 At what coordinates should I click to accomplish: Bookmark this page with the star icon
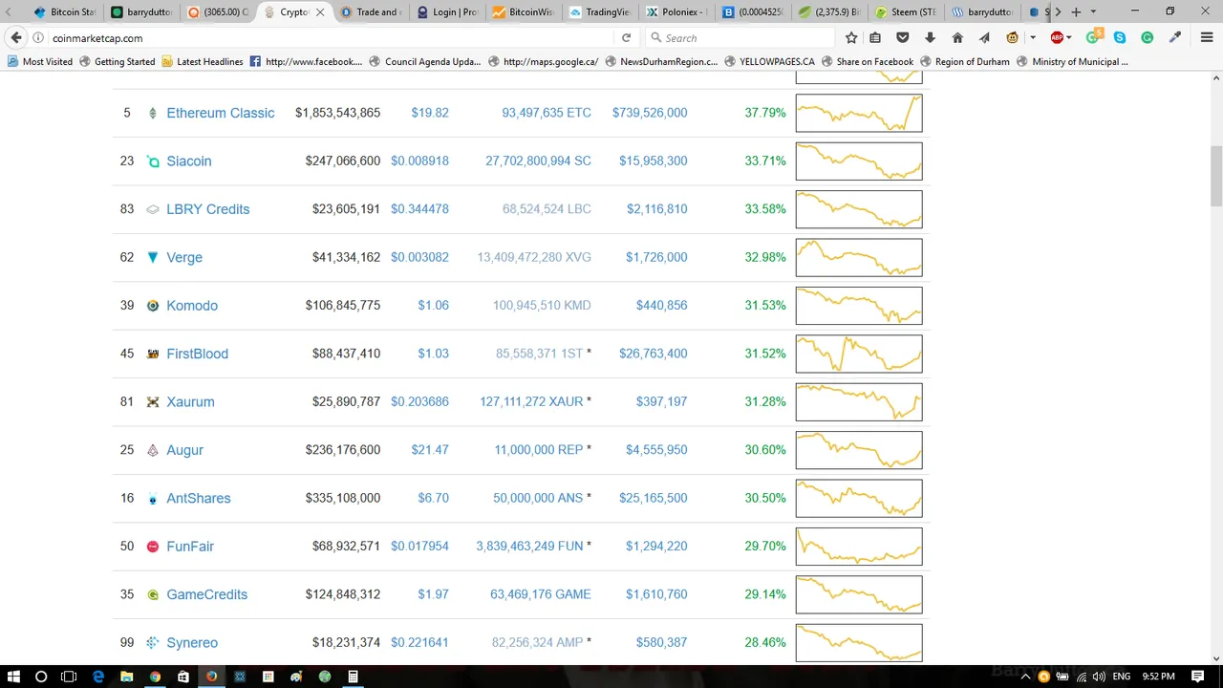[x=851, y=38]
